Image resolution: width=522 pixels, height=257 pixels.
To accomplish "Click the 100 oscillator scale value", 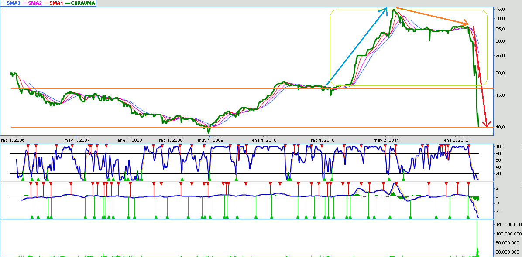I will [499, 146].
